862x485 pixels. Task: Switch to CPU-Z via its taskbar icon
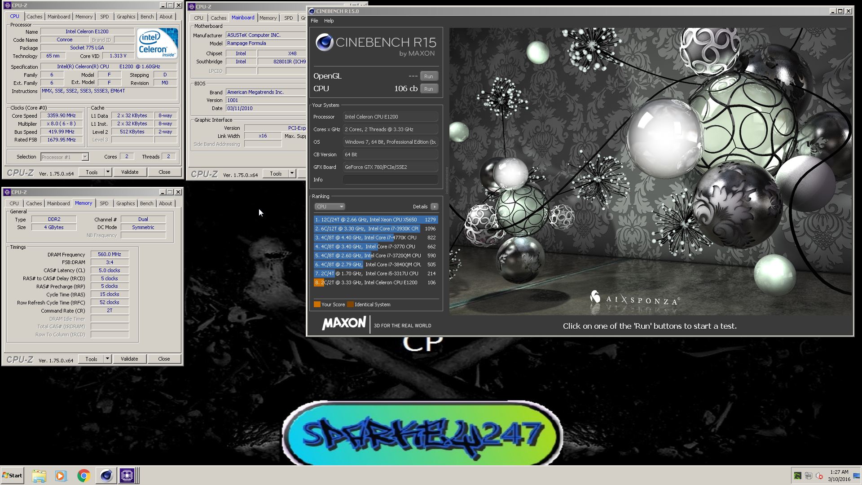127,476
